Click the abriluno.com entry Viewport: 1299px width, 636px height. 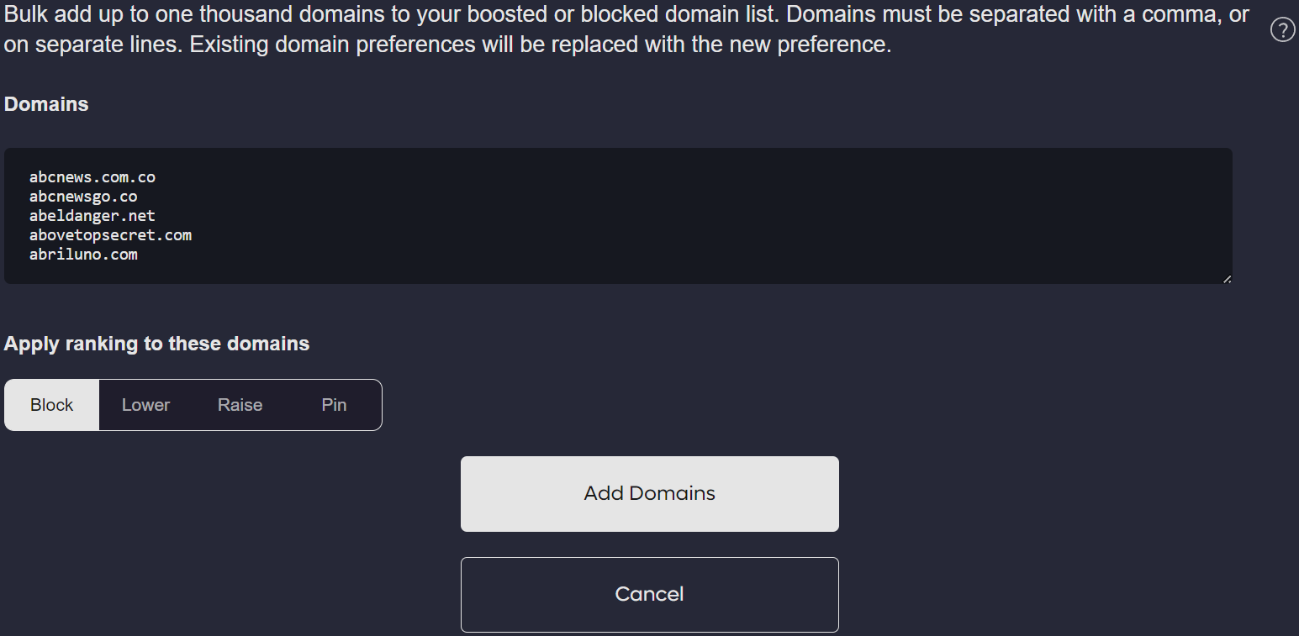[83, 255]
